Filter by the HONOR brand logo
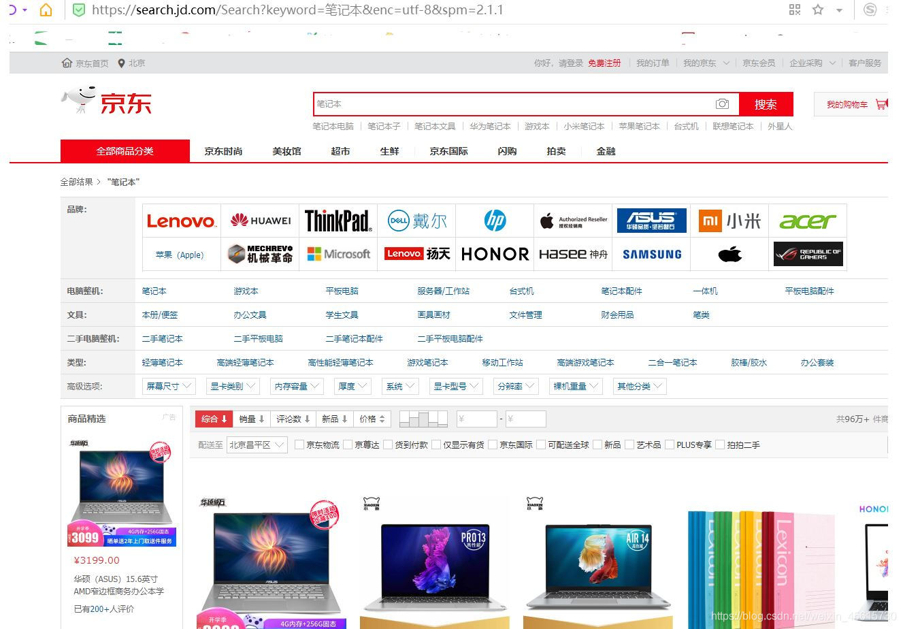903x629 pixels. tap(495, 254)
